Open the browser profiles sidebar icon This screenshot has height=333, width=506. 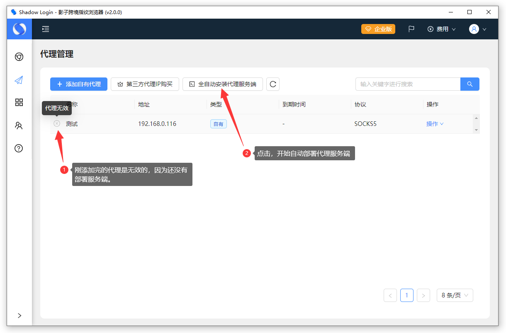coord(19,57)
